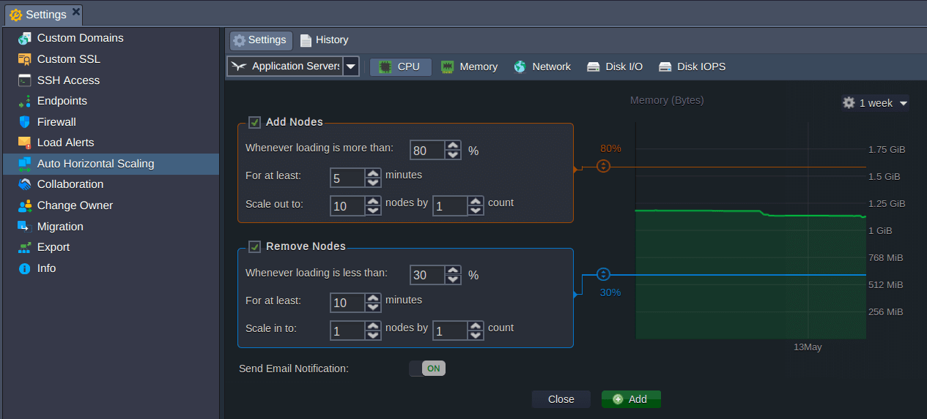Click the Scale in to nodes field
The height and width of the screenshot is (419, 927).
click(x=348, y=331)
